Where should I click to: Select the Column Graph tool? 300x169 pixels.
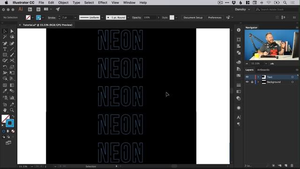click(x=12, y=98)
